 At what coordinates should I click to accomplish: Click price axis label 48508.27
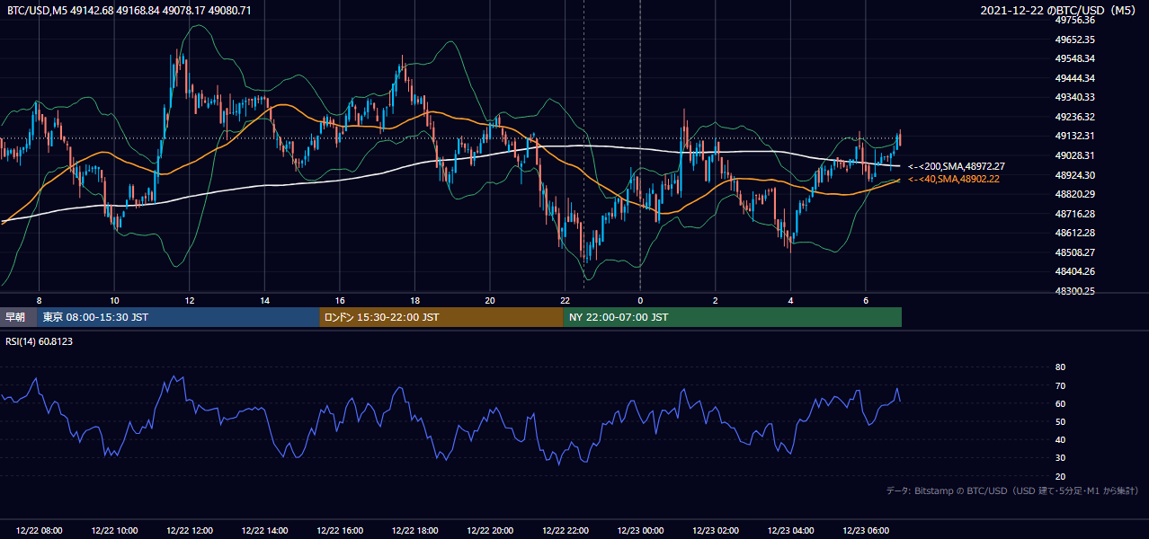[x=1074, y=252]
